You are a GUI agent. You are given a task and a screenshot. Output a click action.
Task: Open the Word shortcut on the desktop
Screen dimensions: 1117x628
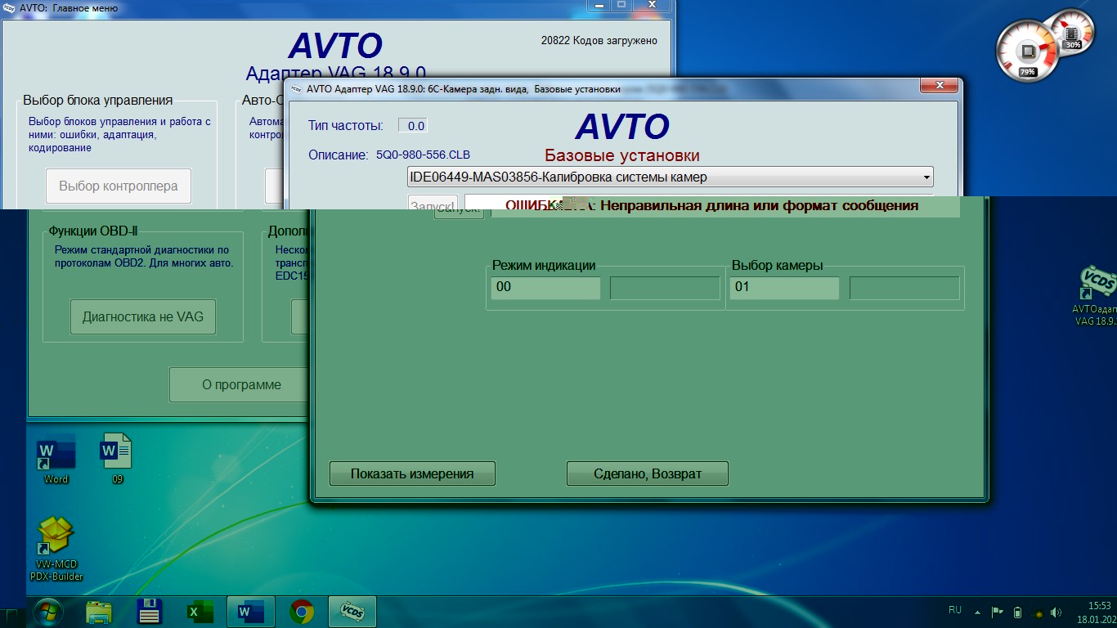coord(56,455)
